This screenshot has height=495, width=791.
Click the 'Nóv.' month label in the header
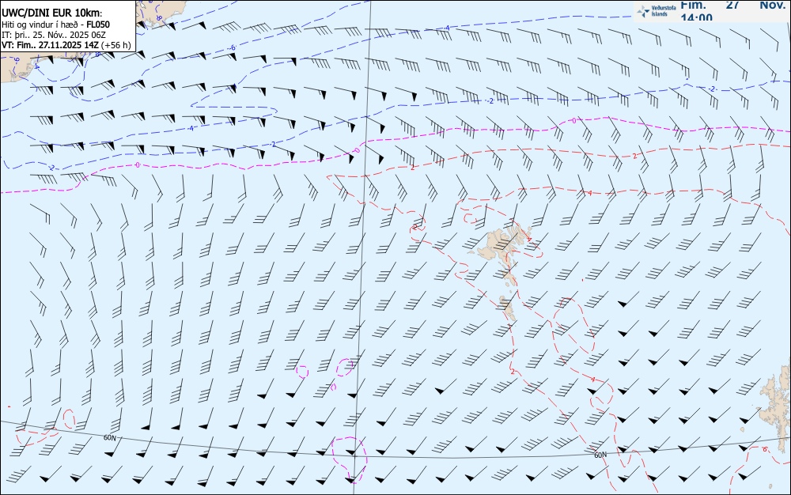coord(772,5)
